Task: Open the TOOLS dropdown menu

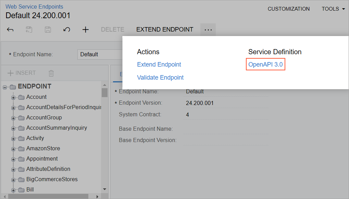Action: pos(333,9)
